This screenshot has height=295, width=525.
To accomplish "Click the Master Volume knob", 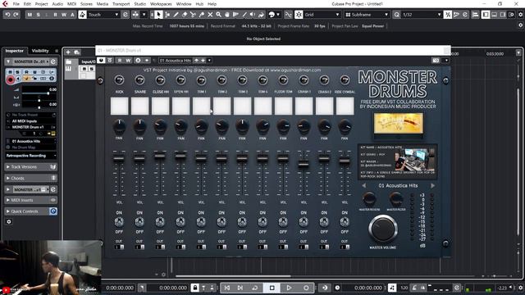I will (x=383, y=229).
